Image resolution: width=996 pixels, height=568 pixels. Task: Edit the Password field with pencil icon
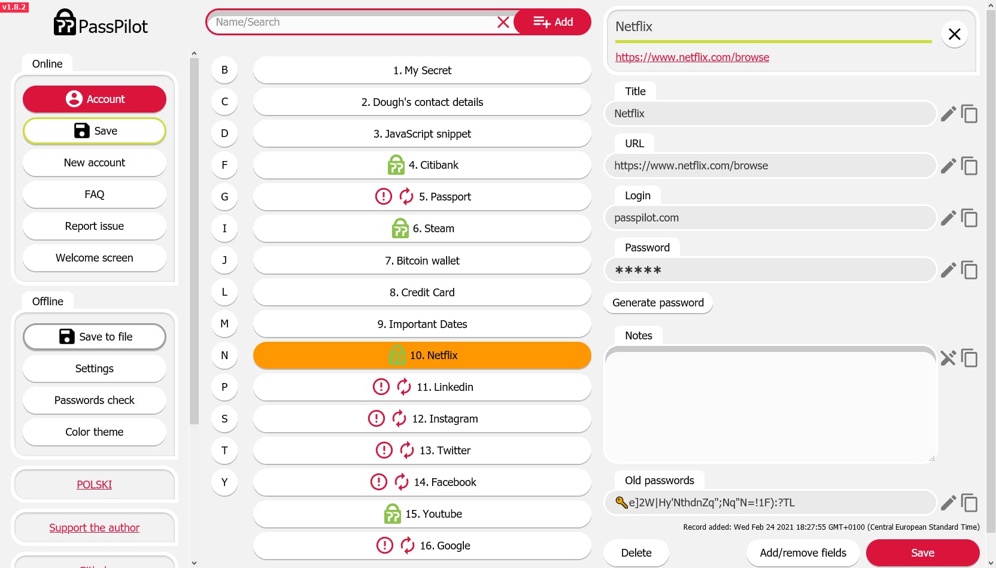click(x=948, y=270)
